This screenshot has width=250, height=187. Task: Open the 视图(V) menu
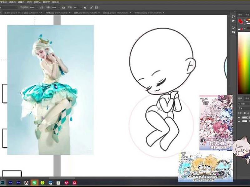[37, 2]
